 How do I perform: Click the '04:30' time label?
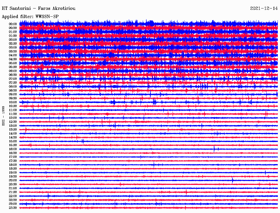pyautogui.click(x=13, y=59)
